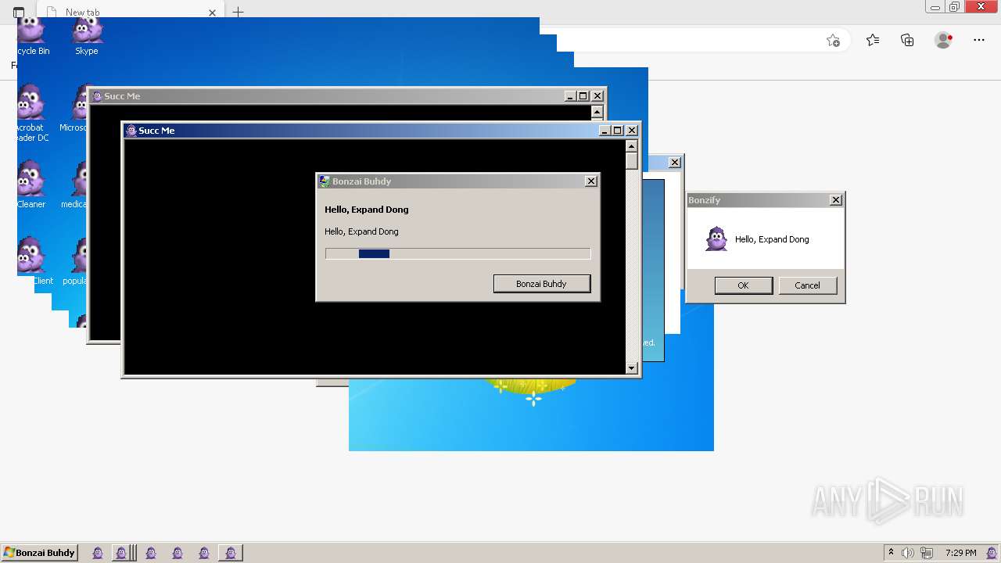This screenshot has width=1001, height=563.
Task: Click the network icon in system tray
Action: (927, 553)
